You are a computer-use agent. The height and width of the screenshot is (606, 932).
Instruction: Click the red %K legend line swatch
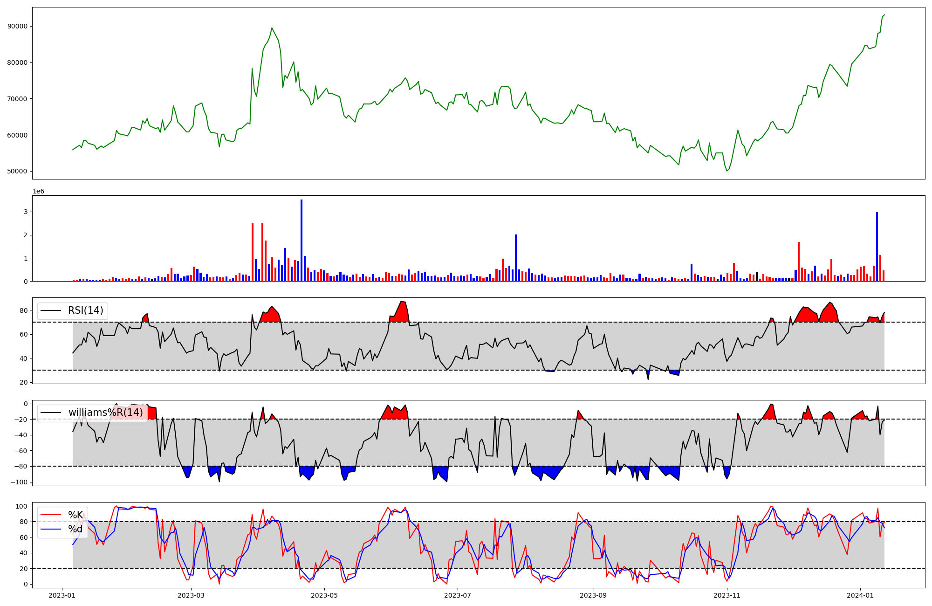click(51, 515)
